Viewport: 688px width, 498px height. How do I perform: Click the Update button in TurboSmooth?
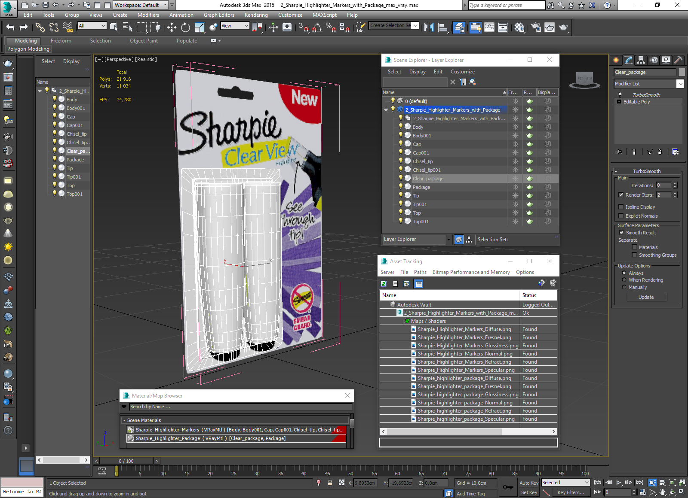coord(646,297)
